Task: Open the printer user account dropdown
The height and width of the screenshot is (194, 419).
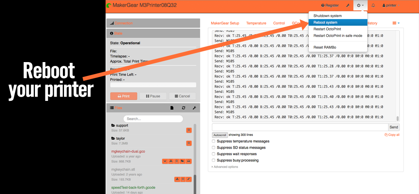Action: coord(392,5)
